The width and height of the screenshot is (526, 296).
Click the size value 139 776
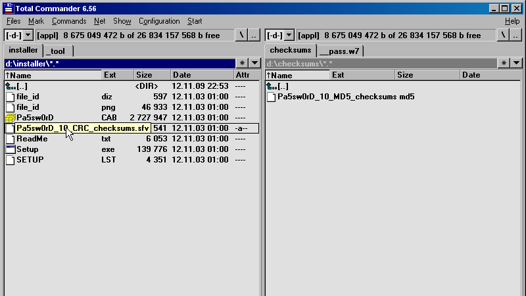click(152, 149)
